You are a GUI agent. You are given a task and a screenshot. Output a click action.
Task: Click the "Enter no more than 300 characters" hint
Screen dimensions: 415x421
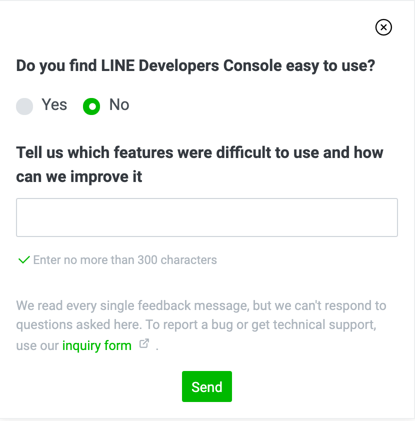tap(125, 260)
